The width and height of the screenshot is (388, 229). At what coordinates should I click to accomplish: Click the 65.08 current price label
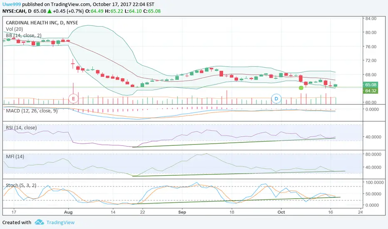tap(371, 85)
